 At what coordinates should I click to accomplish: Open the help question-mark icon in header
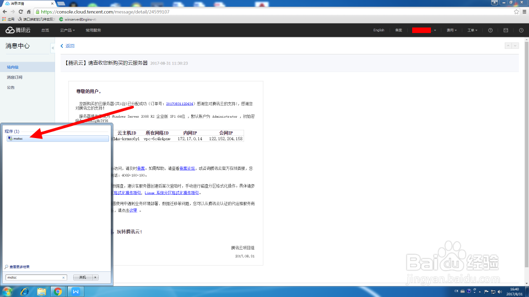tap(490, 30)
